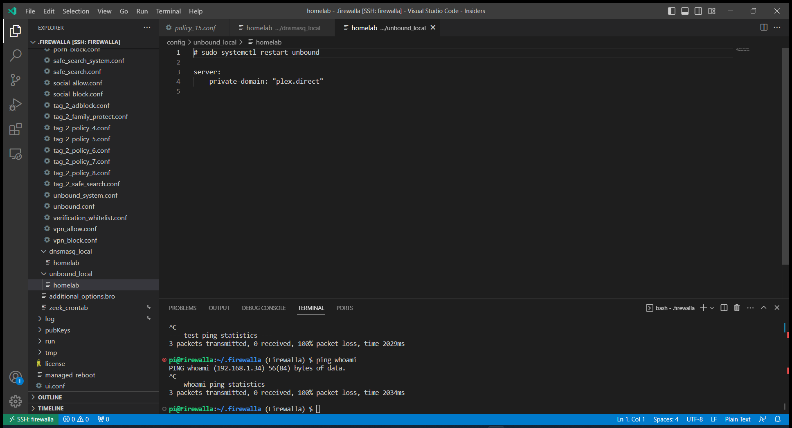
Task: Toggle the bottom panel visibility
Action: [685, 11]
